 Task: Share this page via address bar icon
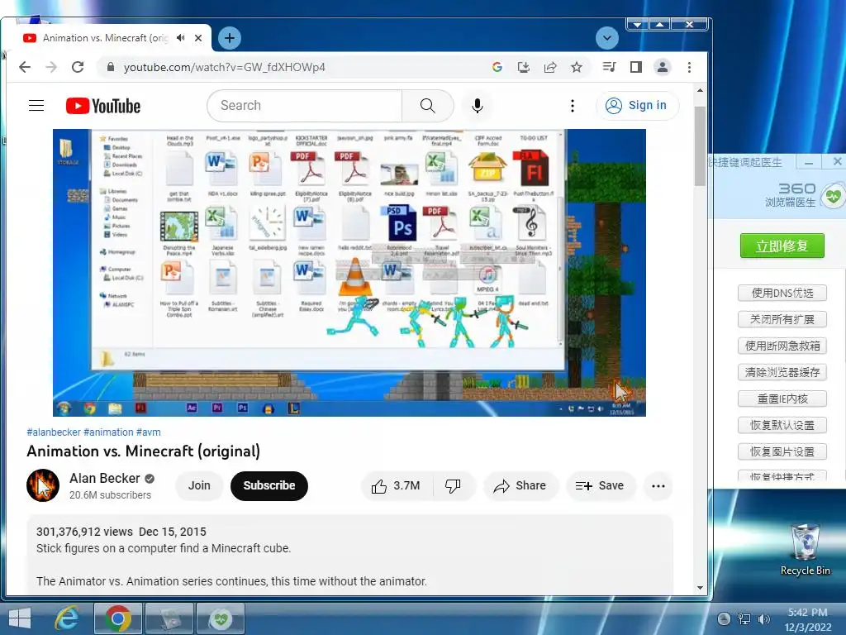(549, 67)
